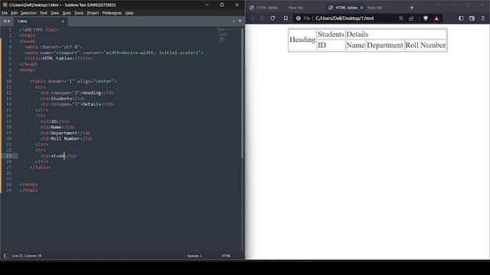This screenshot has width=490, height=275.
Task: Minimize the Sublime Text window
Action: [207, 5]
